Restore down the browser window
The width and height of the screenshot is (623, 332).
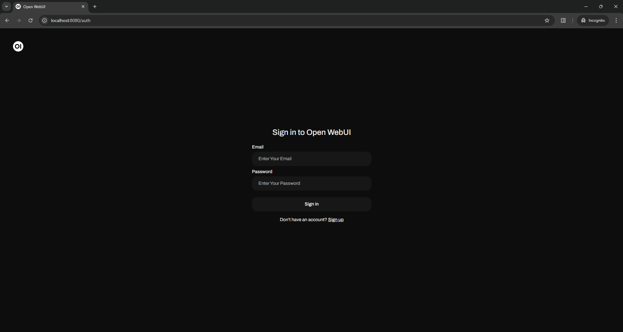[x=601, y=6]
